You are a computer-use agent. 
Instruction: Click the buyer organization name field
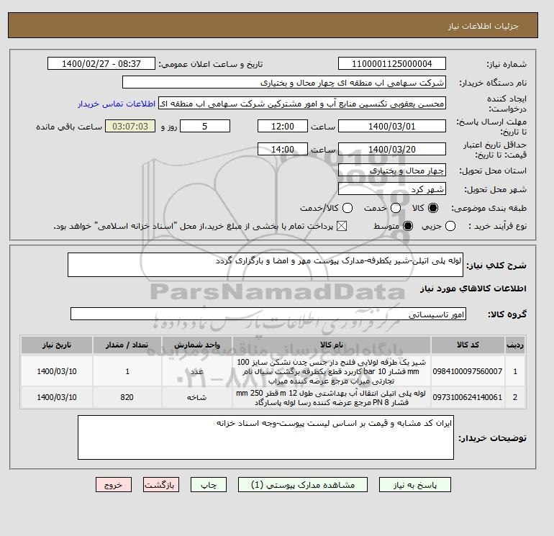(x=284, y=82)
